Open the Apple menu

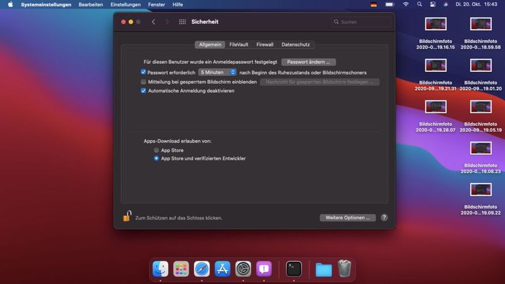coord(10,4)
